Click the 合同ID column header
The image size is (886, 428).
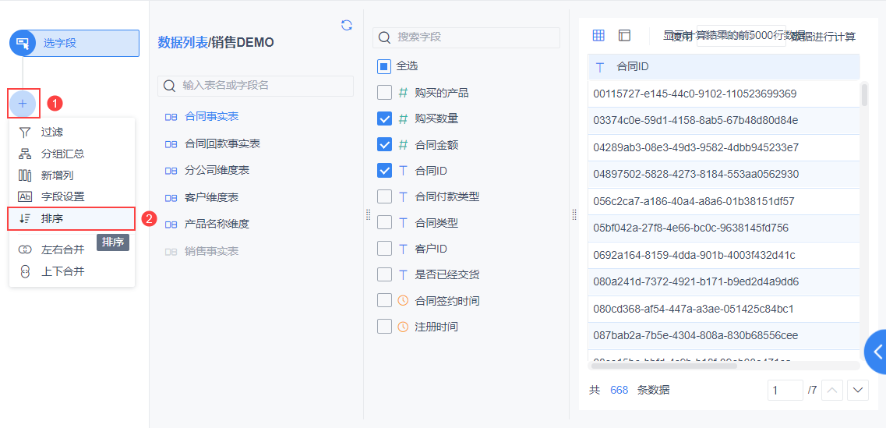(724, 67)
